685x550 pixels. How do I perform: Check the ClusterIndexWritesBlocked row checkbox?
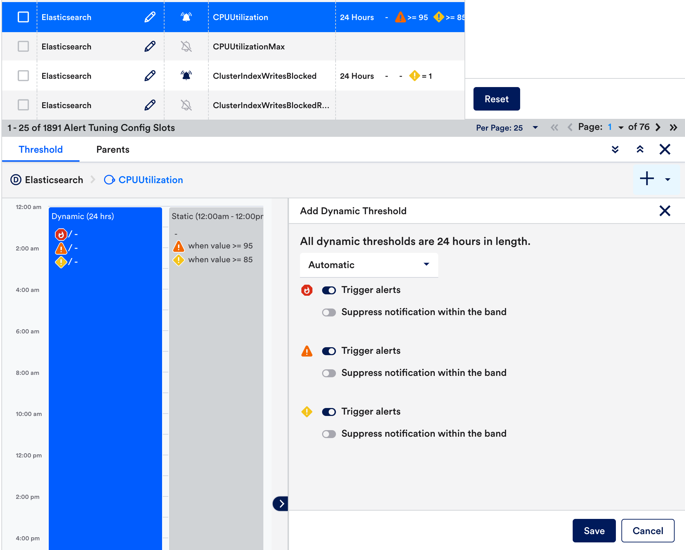(23, 76)
